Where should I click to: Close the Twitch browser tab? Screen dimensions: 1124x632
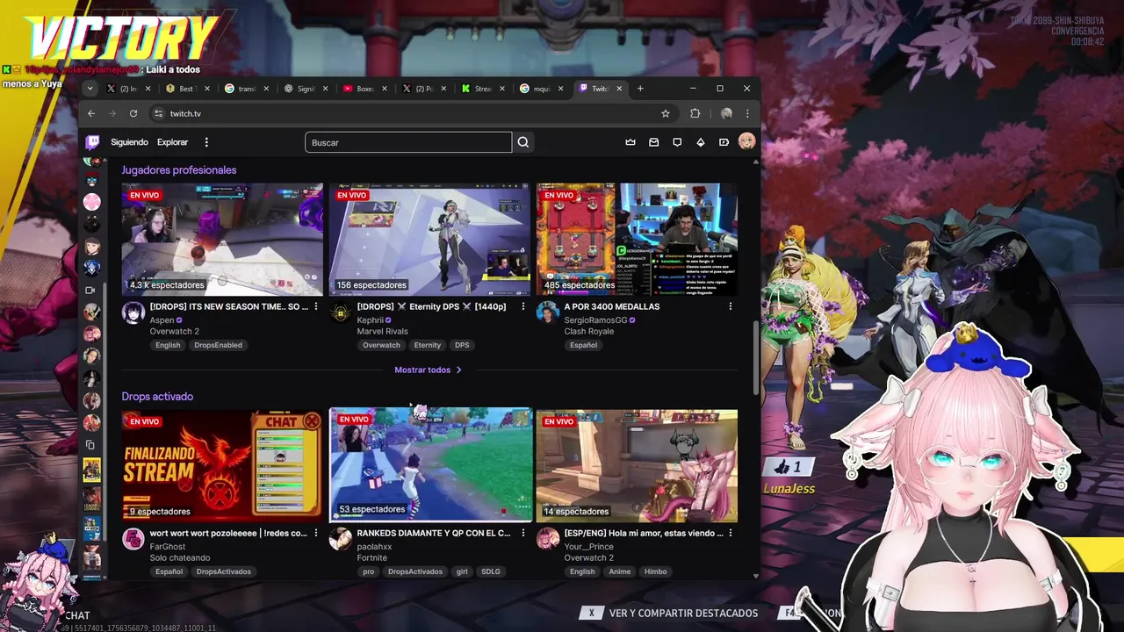(619, 89)
